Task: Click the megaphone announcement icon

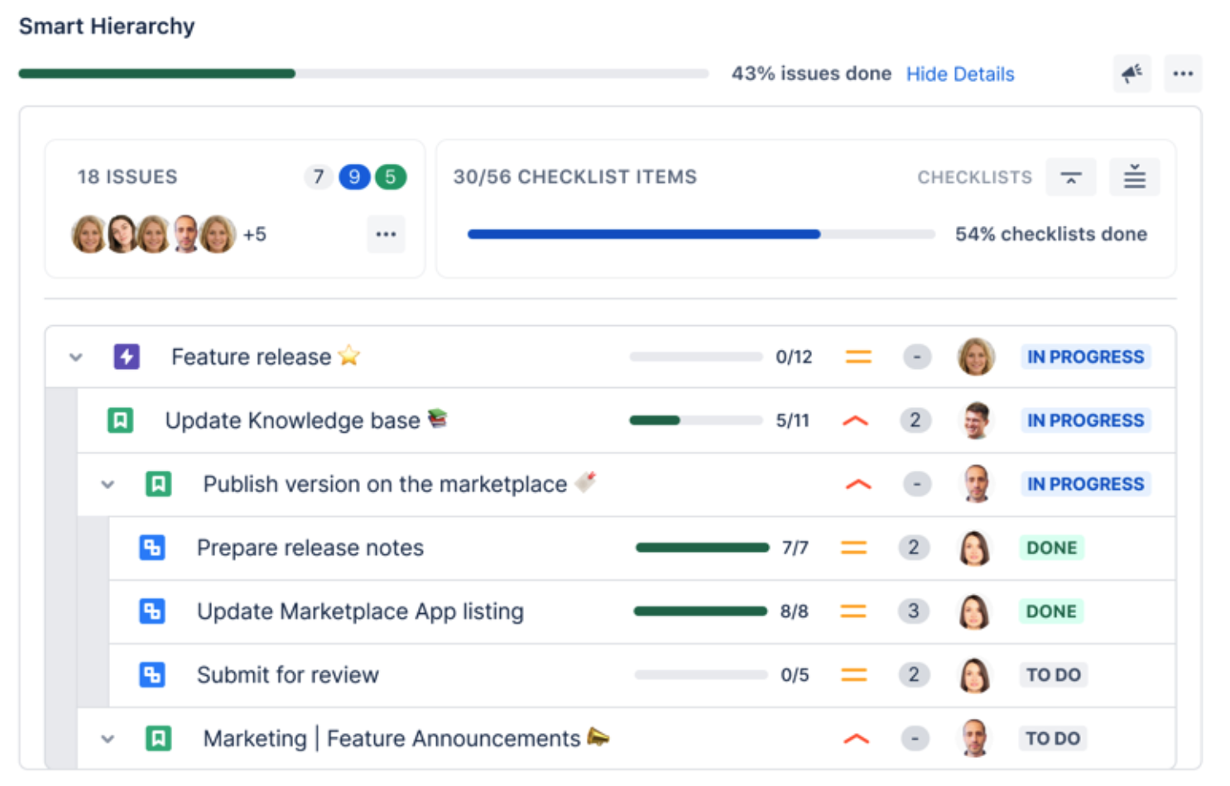Action: click(1131, 74)
